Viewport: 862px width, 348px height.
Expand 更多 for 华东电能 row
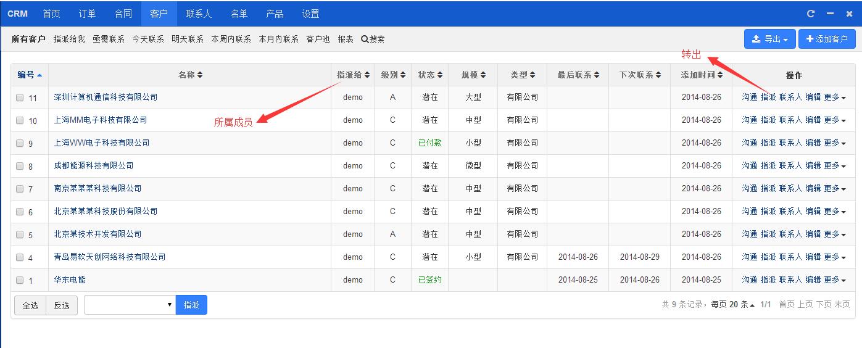point(835,280)
